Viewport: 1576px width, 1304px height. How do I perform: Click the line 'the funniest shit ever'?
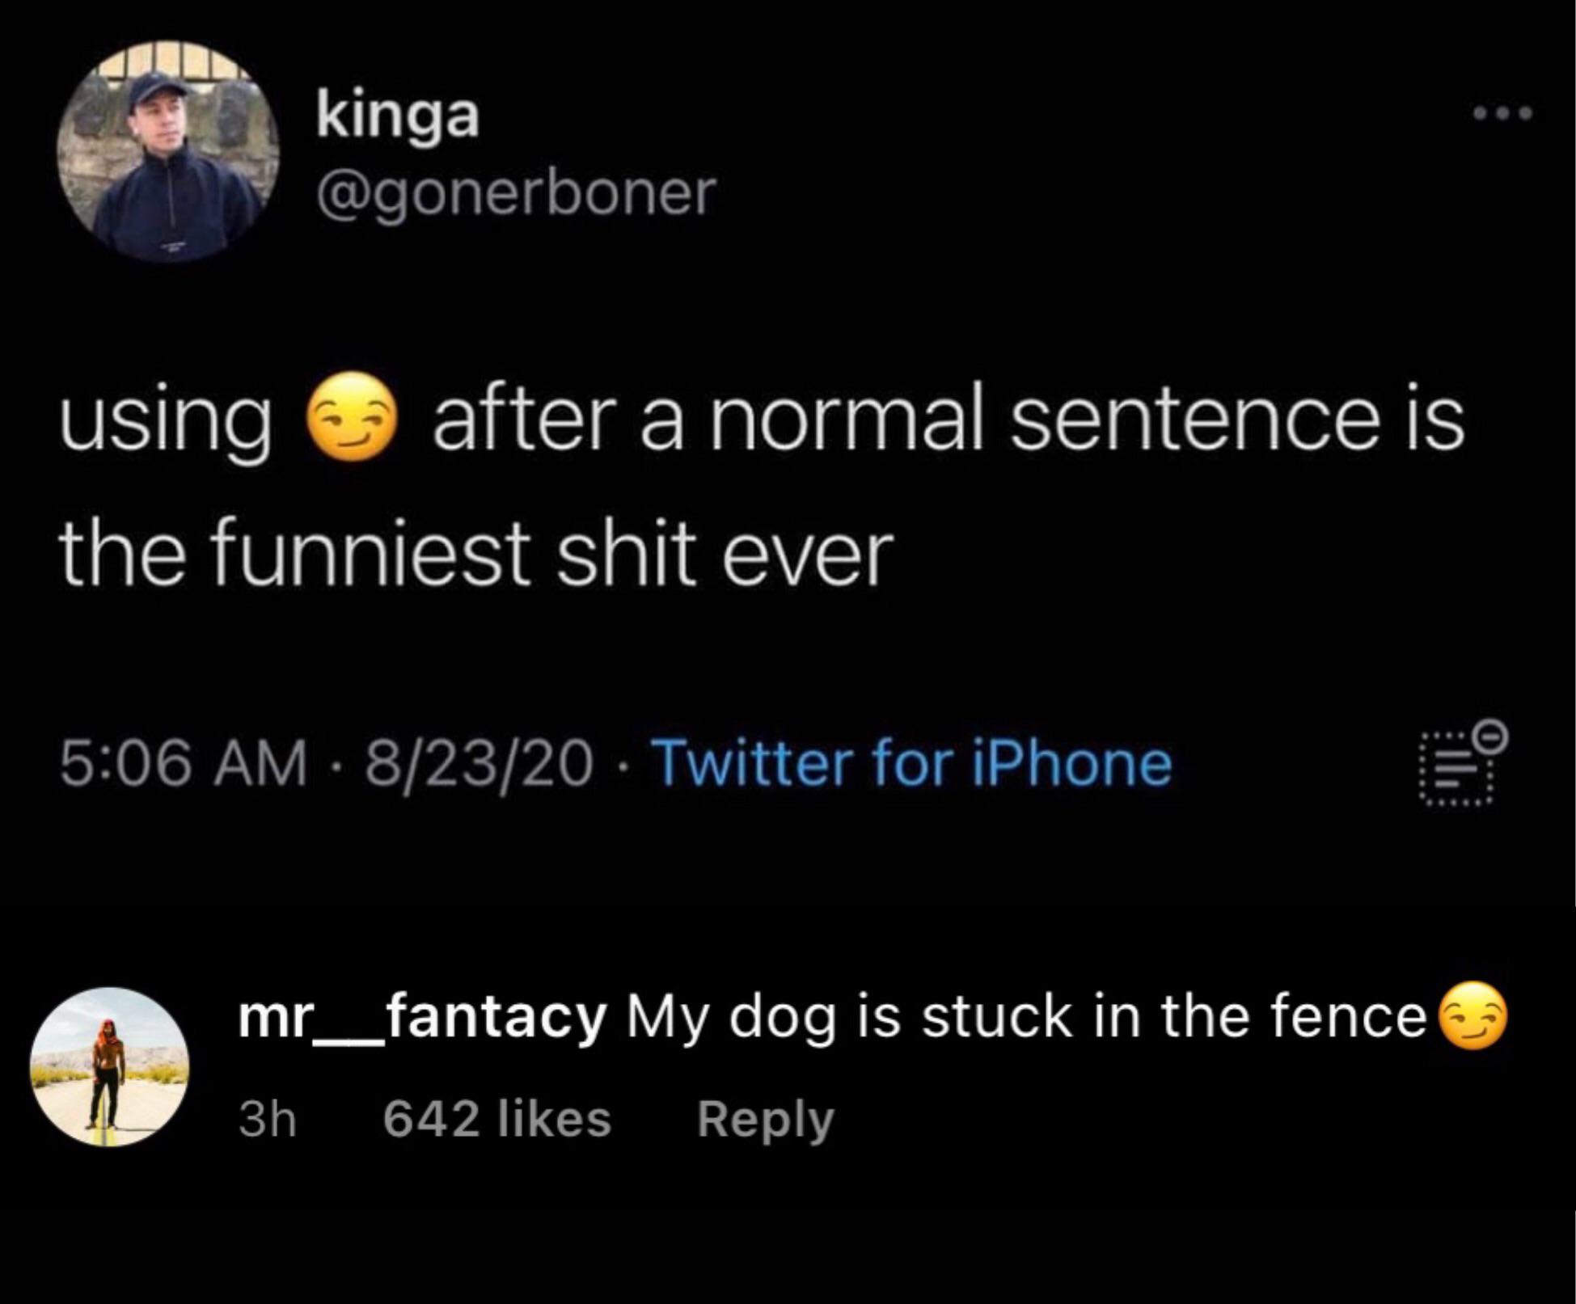point(476,555)
